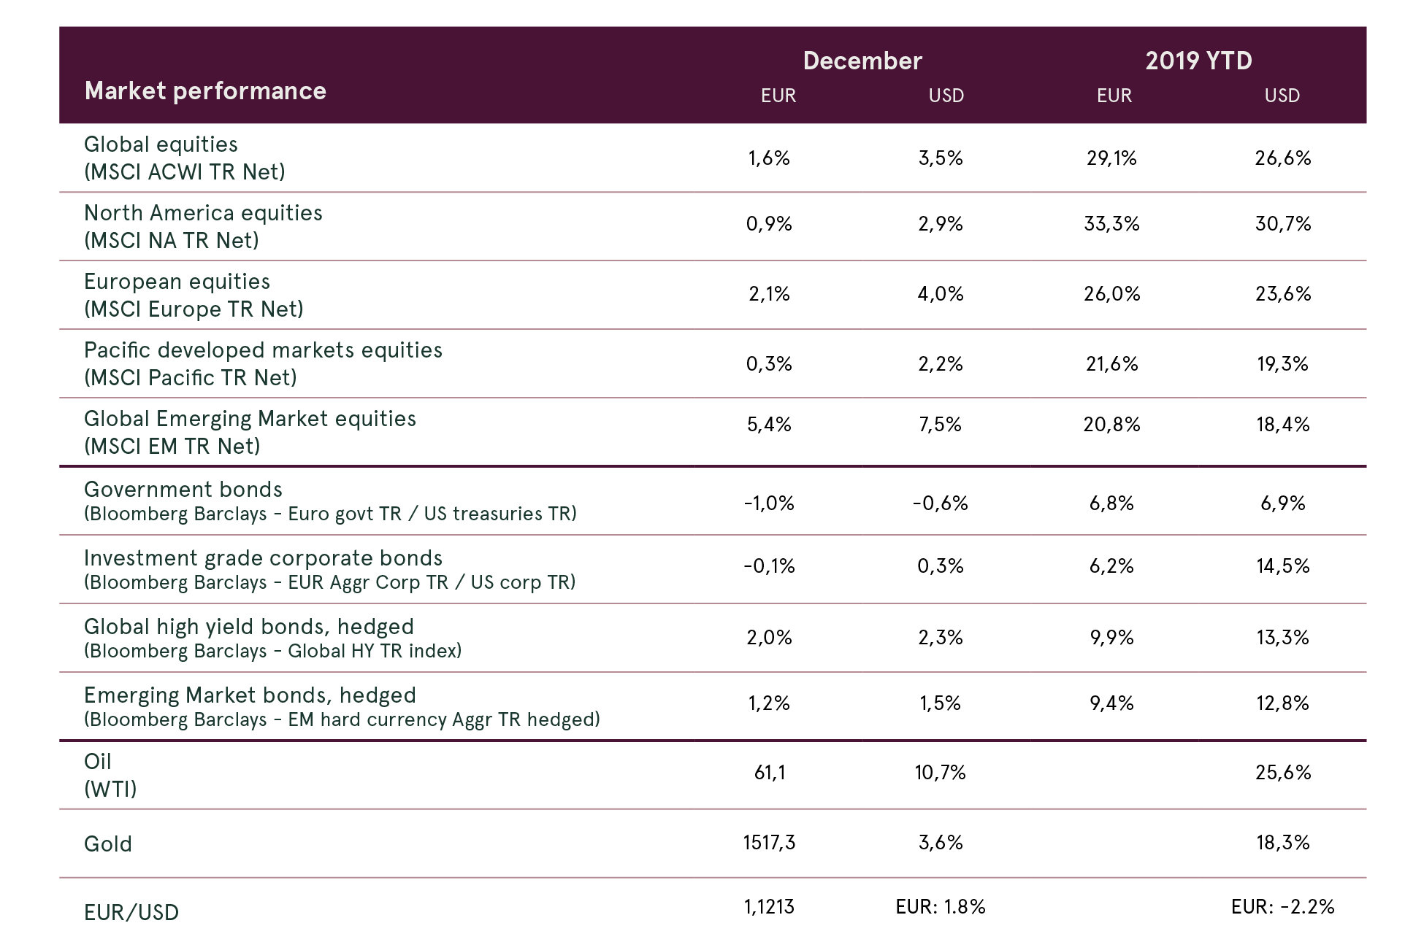Viewport: 1424px width, 942px height.
Task: Click North America December EUR value 0,9%
Action: [769, 224]
